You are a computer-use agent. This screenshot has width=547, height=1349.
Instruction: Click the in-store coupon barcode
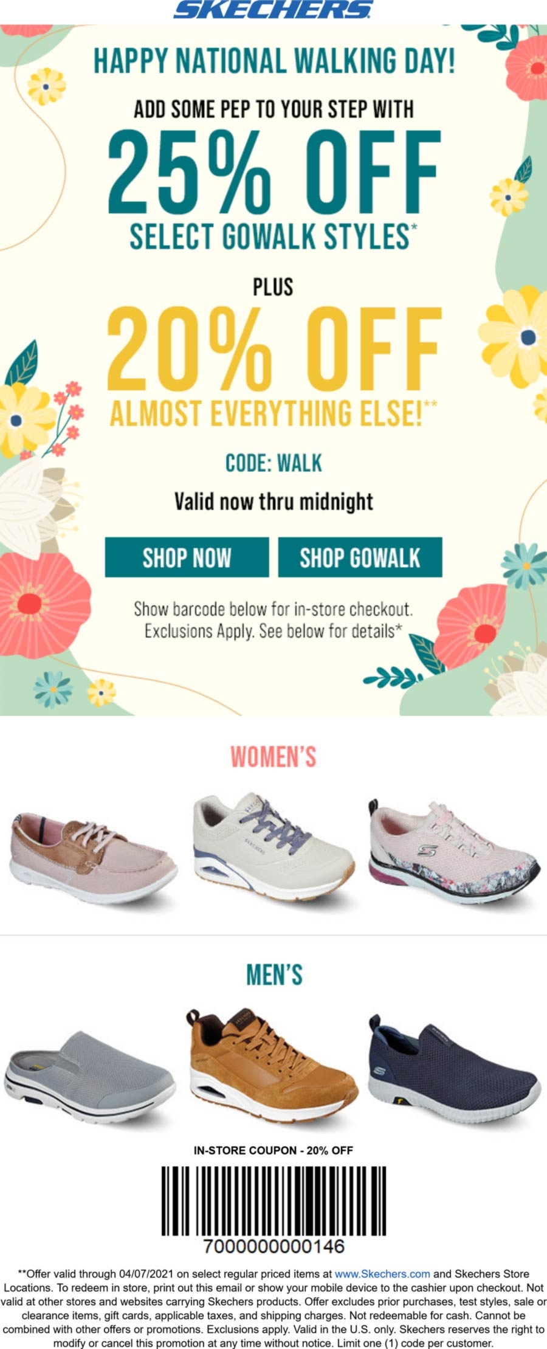[x=273, y=1201]
